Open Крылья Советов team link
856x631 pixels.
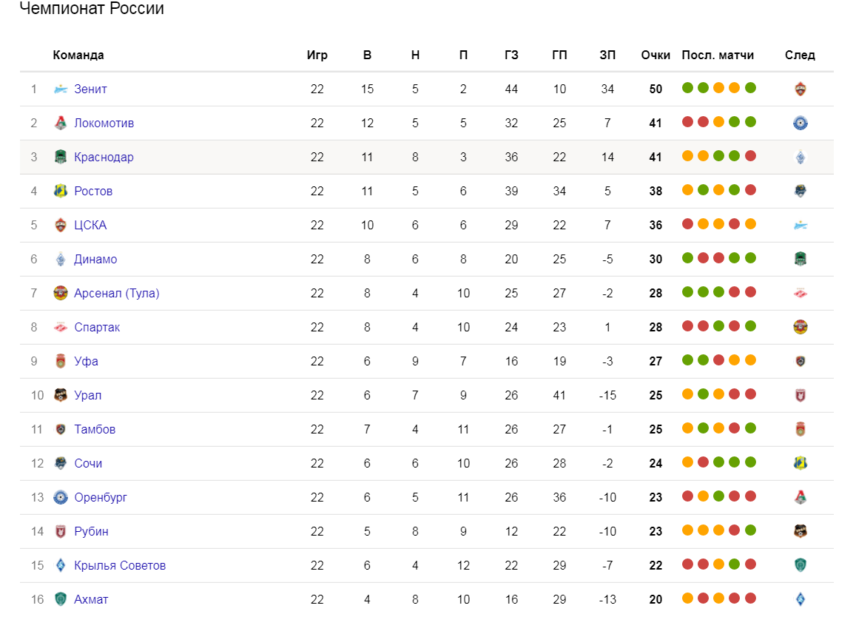[x=120, y=565]
